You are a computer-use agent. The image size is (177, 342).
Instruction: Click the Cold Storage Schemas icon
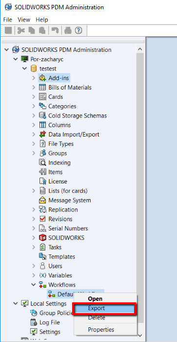(x=42, y=115)
